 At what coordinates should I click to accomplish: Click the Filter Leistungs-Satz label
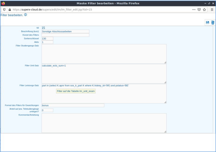pos(29,85)
